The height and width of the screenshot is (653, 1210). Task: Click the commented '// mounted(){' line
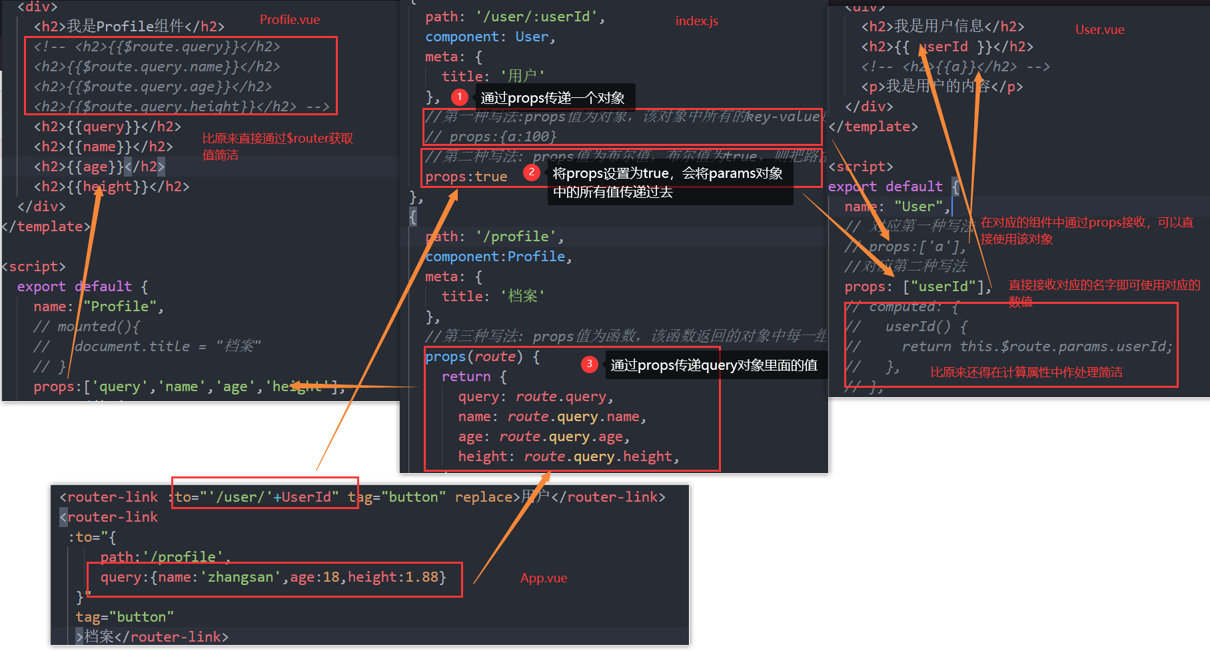[87, 326]
